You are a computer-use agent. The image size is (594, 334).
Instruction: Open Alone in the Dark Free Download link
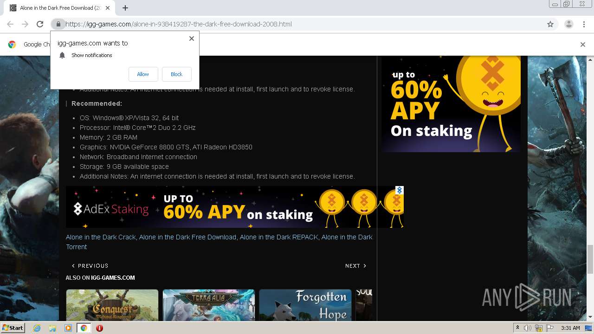[187, 237]
